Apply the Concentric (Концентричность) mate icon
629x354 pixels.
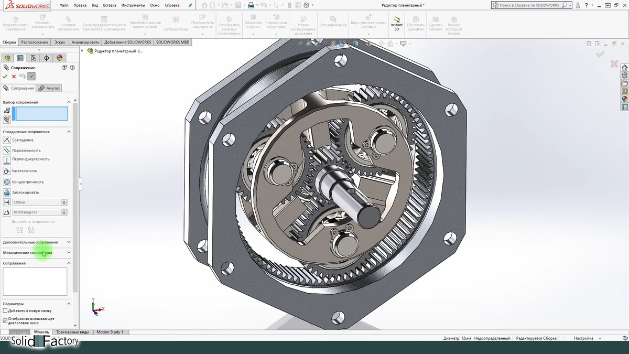(x=7, y=182)
